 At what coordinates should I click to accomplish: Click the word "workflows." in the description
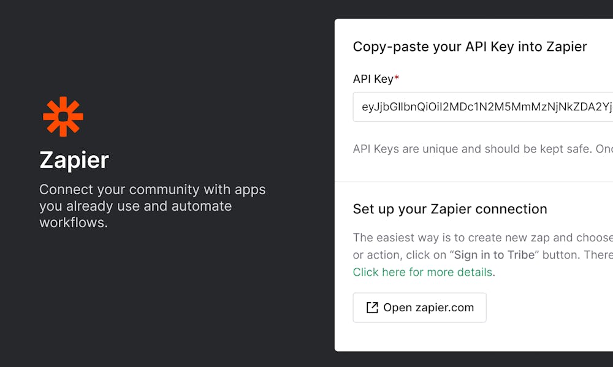pos(74,222)
